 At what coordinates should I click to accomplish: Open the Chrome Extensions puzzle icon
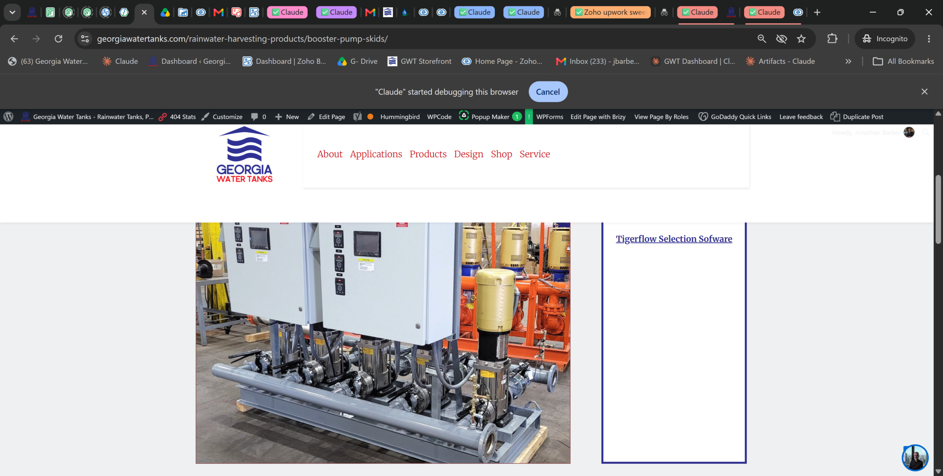pos(832,39)
